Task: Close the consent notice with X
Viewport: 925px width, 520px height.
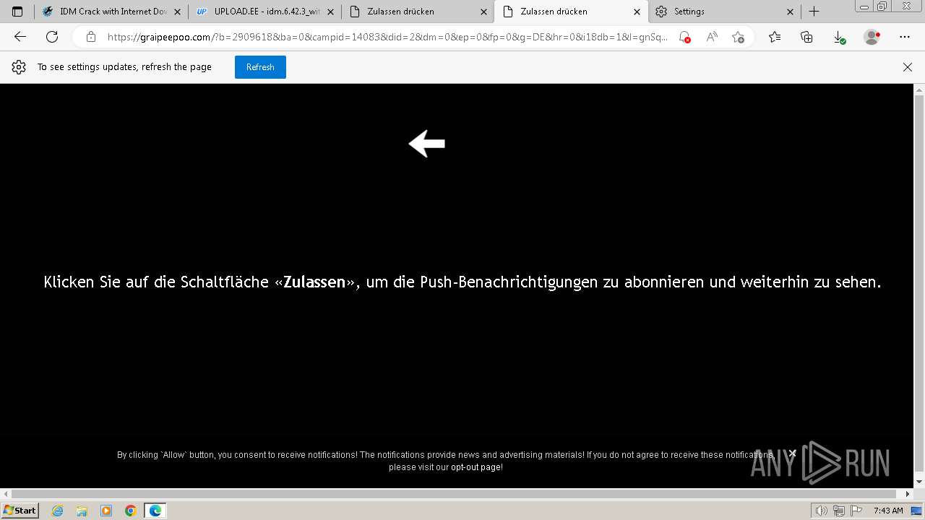Action: coord(792,453)
